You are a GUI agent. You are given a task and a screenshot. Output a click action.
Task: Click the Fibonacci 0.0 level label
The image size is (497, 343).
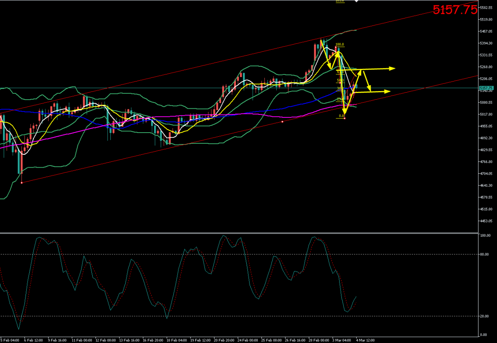pyautogui.click(x=341, y=116)
